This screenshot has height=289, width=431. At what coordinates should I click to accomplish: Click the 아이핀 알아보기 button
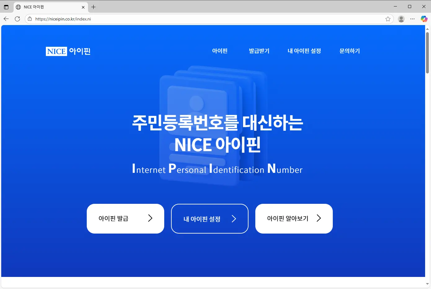(x=294, y=219)
